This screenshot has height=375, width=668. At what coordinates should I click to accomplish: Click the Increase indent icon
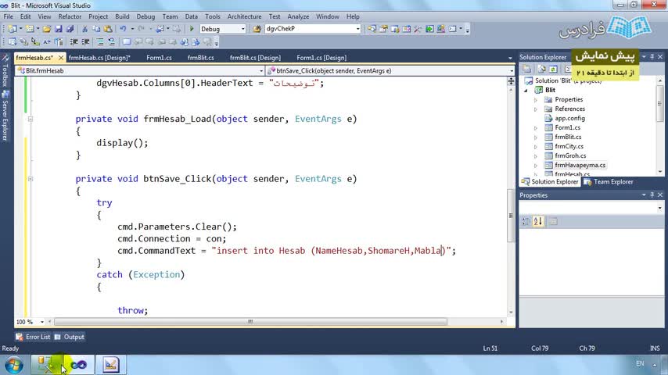tap(85, 41)
